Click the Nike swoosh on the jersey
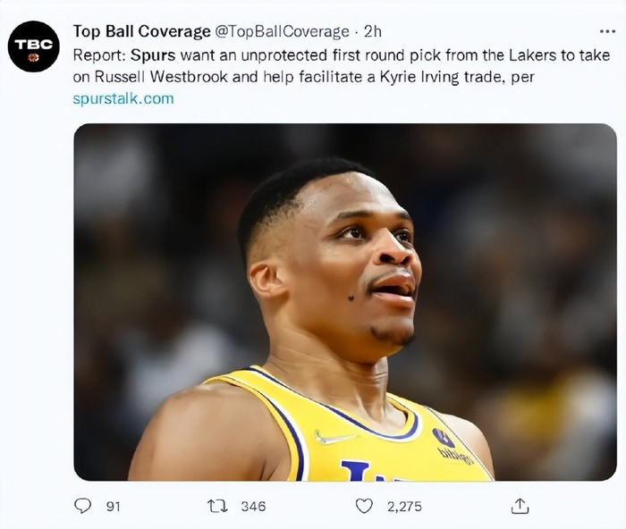 coord(334,438)
